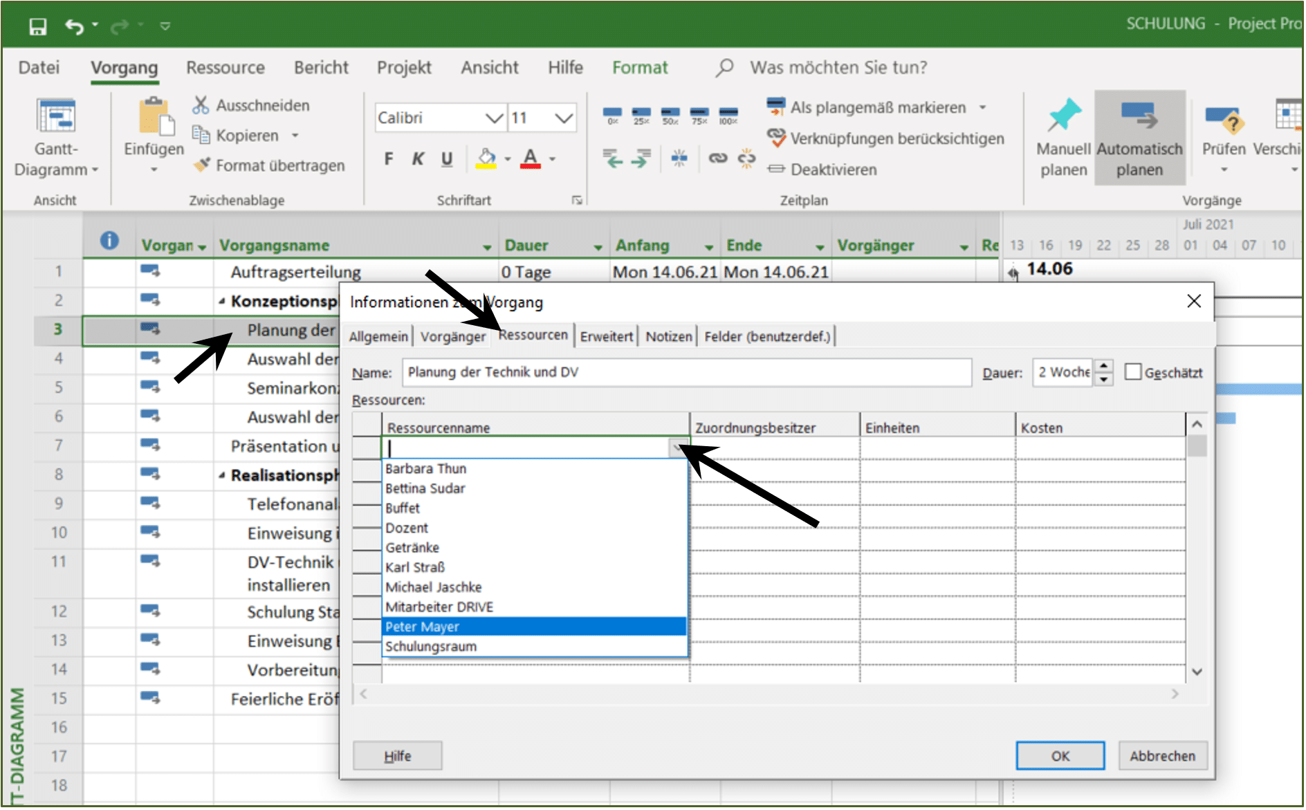Image resolution: width=1306 pixels, height=810 pixels.
Task: Click the red font color swatch
Action: [530, 159]
